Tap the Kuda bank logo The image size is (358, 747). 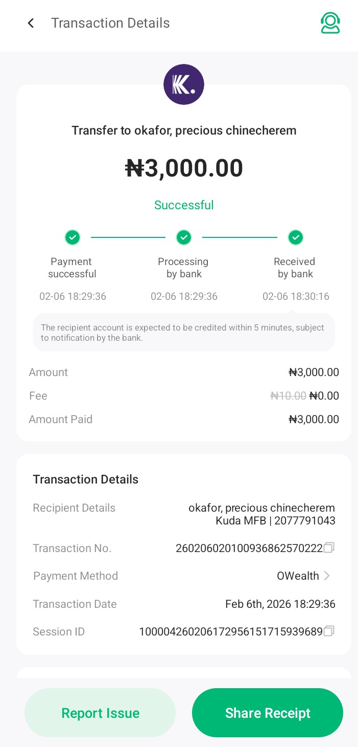coord(184,85)
